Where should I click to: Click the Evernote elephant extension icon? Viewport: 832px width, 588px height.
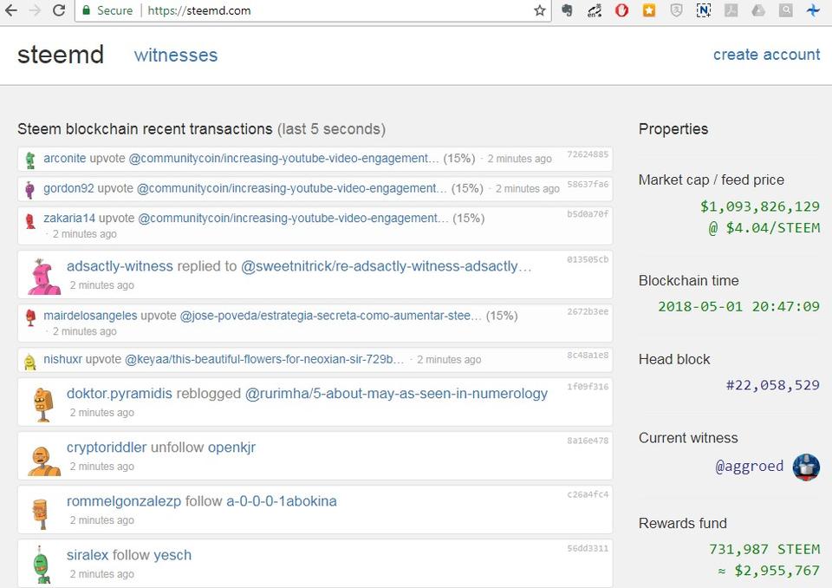(x=567, y=10)
